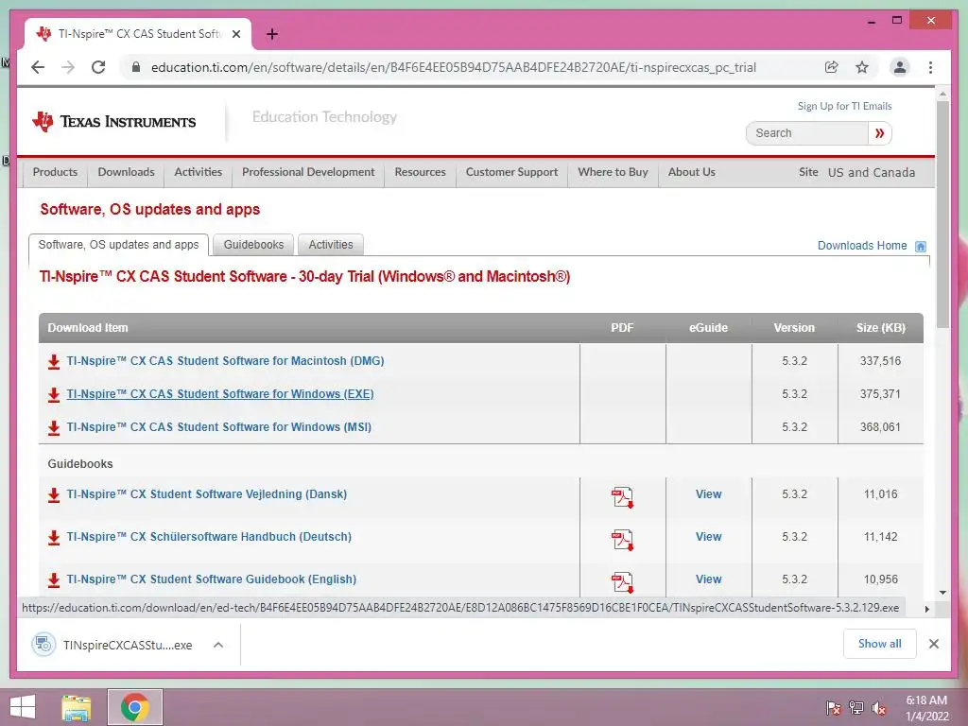Open a new browser tab
The width and height of the screenshot is (968, 726).
271,34
